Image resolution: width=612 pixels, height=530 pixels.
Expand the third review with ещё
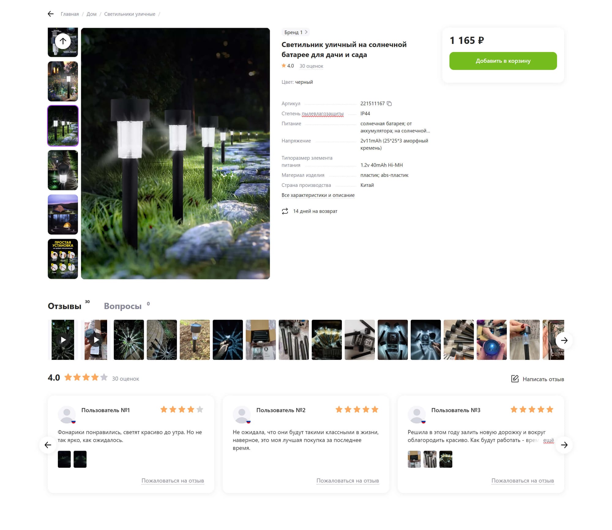click(548, 440)
